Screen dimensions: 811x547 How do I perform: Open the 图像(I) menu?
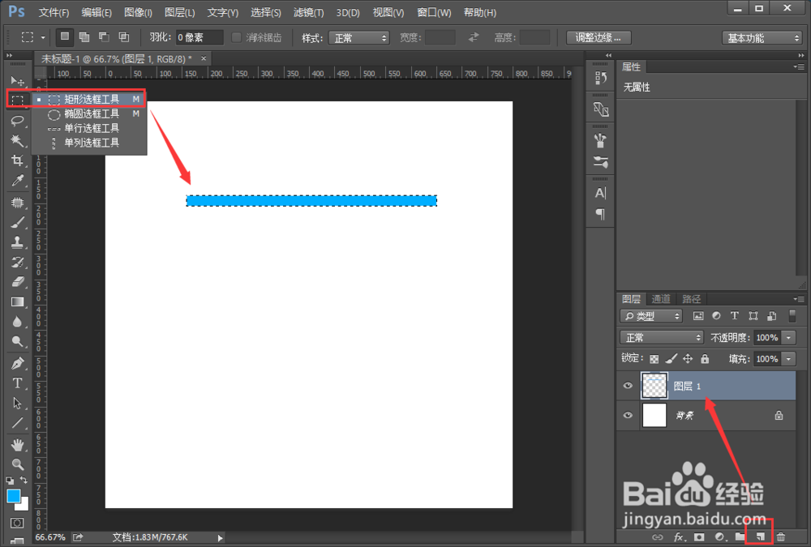138,12
